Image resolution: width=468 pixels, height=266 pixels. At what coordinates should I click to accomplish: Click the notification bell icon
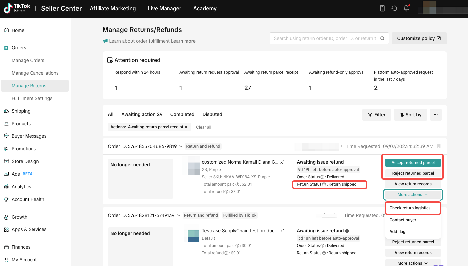pyautogui.click(x=406, y=8)
